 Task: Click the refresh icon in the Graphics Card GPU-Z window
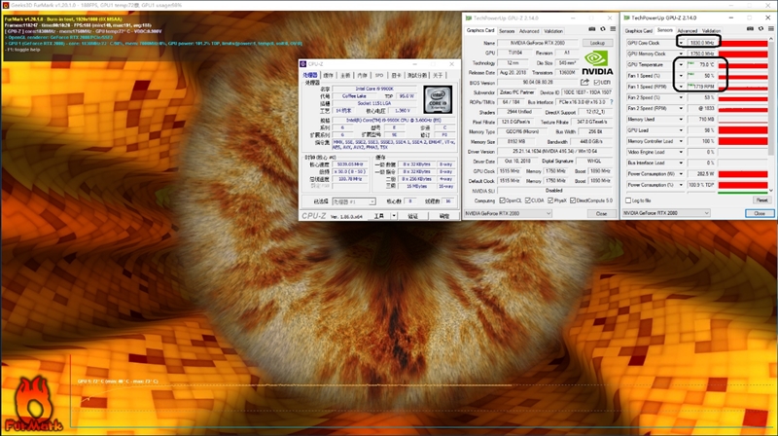point(603,29)
